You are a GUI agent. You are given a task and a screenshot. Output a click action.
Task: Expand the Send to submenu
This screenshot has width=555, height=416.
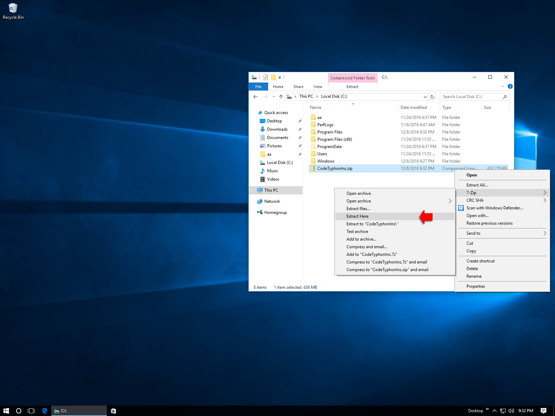point(502,233)
